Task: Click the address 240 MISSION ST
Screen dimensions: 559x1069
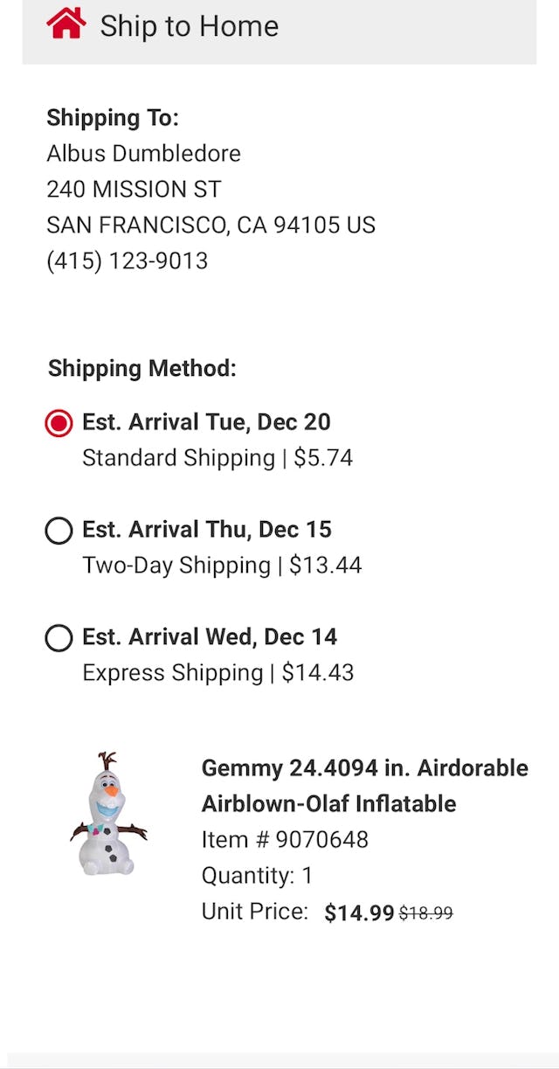Action: coord(133,189)
